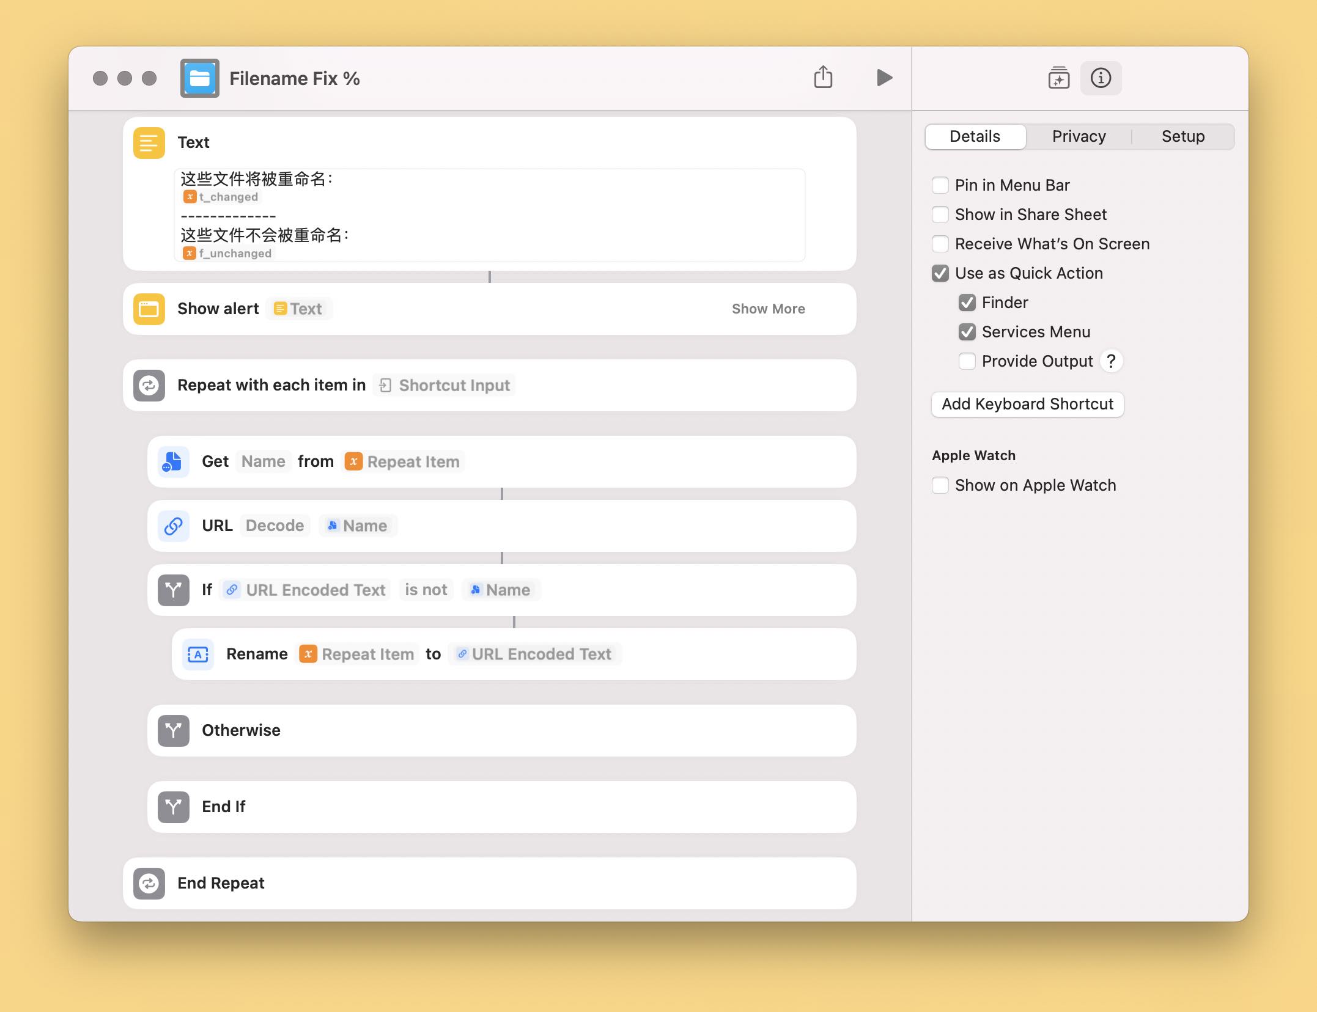This screenshot has height=1012, width=1317.
Task: Click the Otherwise branch icon
Action: click(174, 730)
